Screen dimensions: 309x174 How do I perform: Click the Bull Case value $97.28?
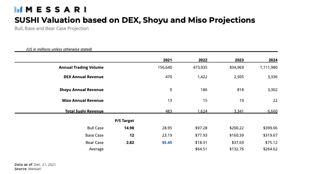tap(201, 128)
